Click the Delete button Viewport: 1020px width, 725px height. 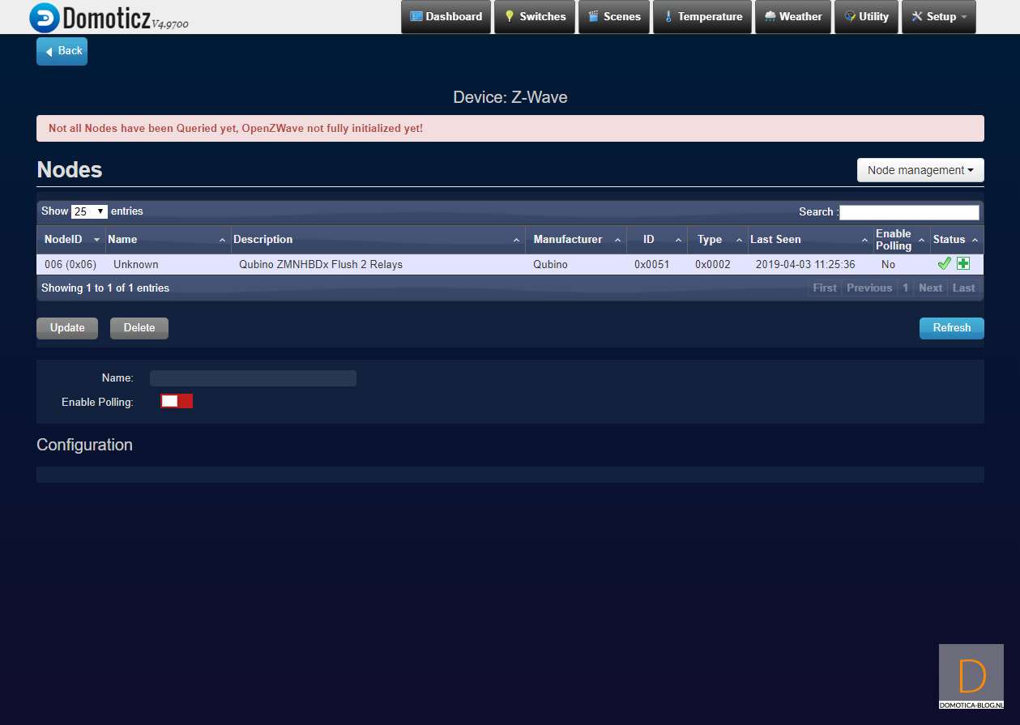tap(139, 328)
